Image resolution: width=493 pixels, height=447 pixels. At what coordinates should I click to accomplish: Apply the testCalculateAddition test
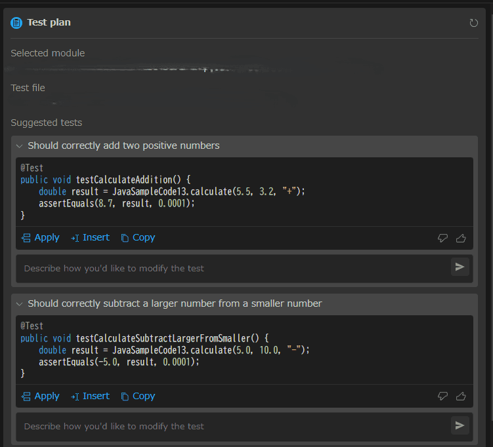[41, 238]
